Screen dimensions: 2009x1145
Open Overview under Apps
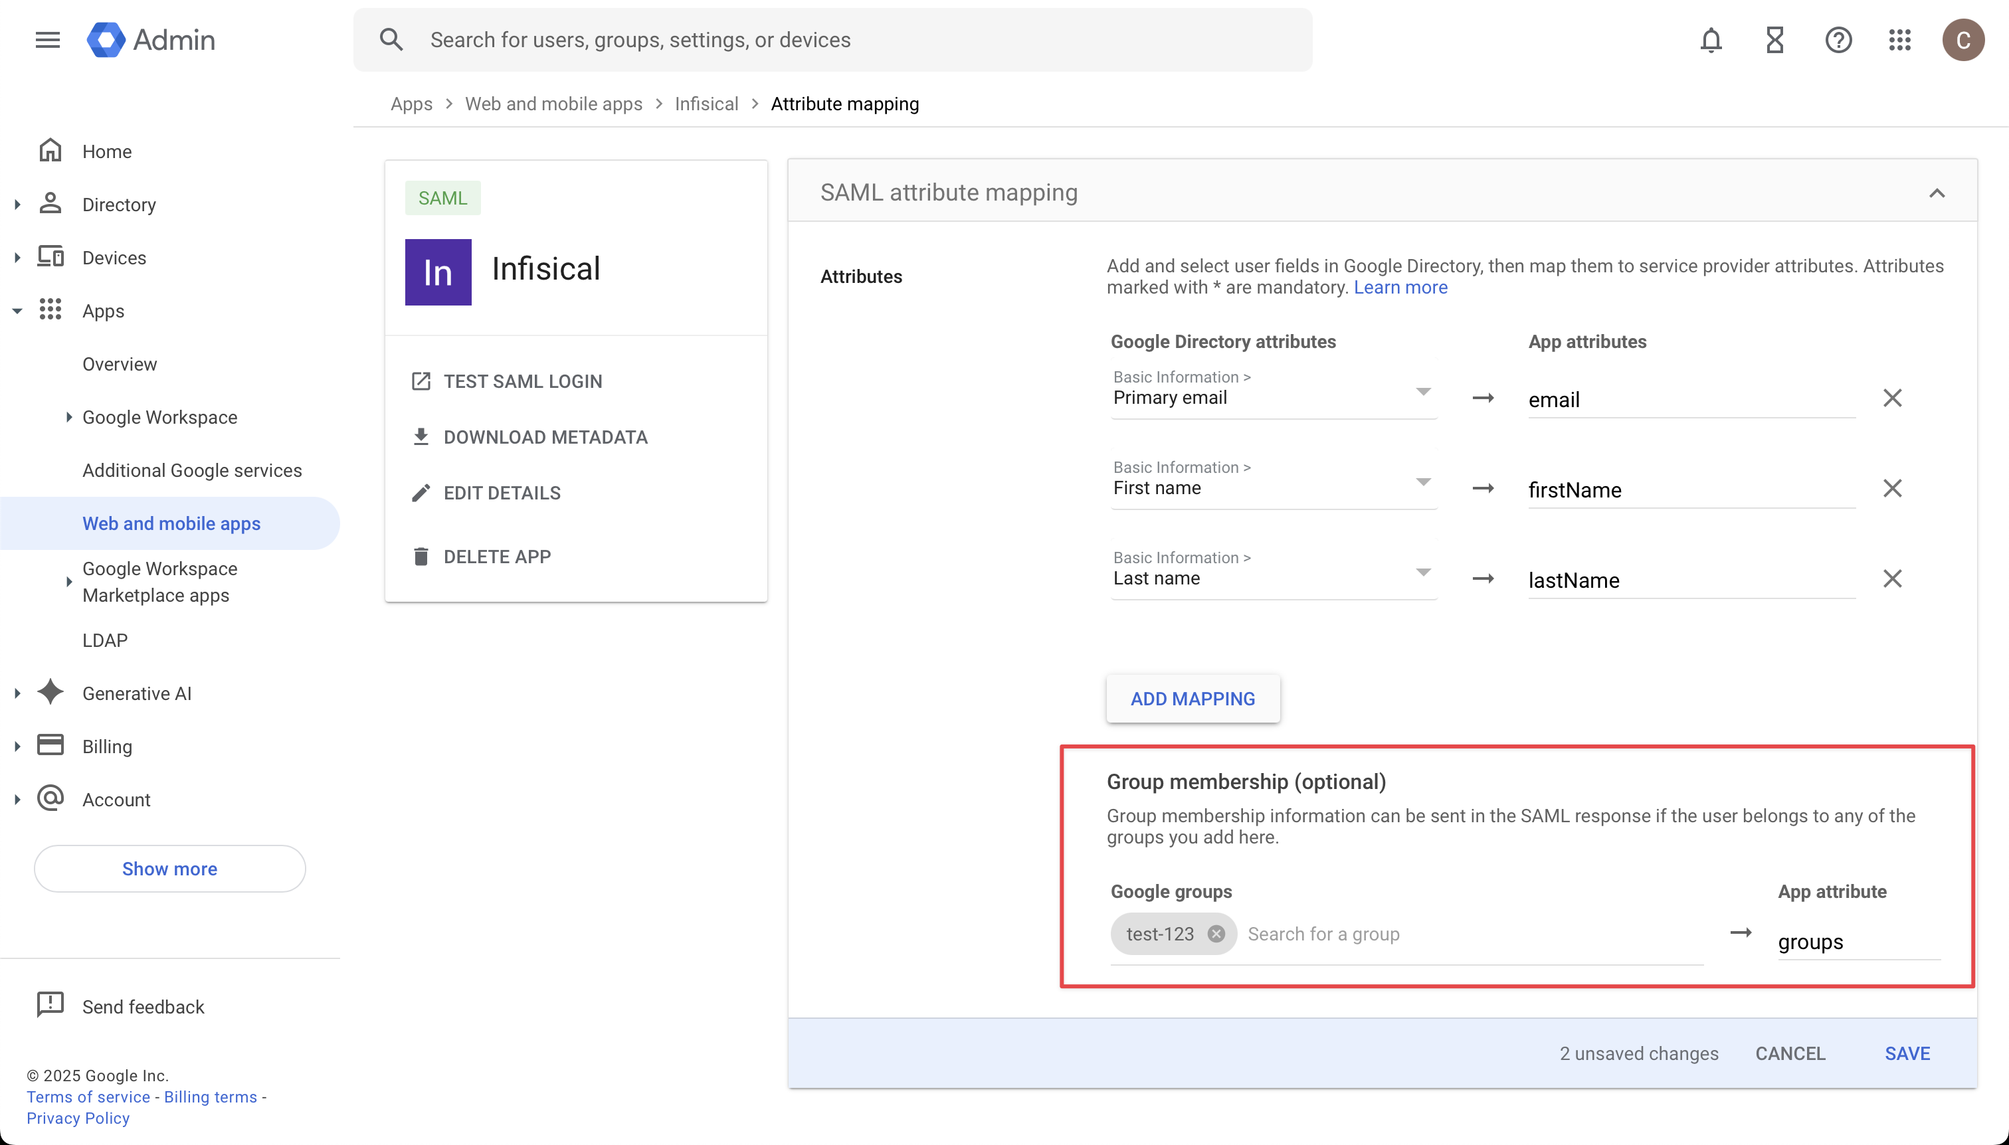click(x=120, y=364)
